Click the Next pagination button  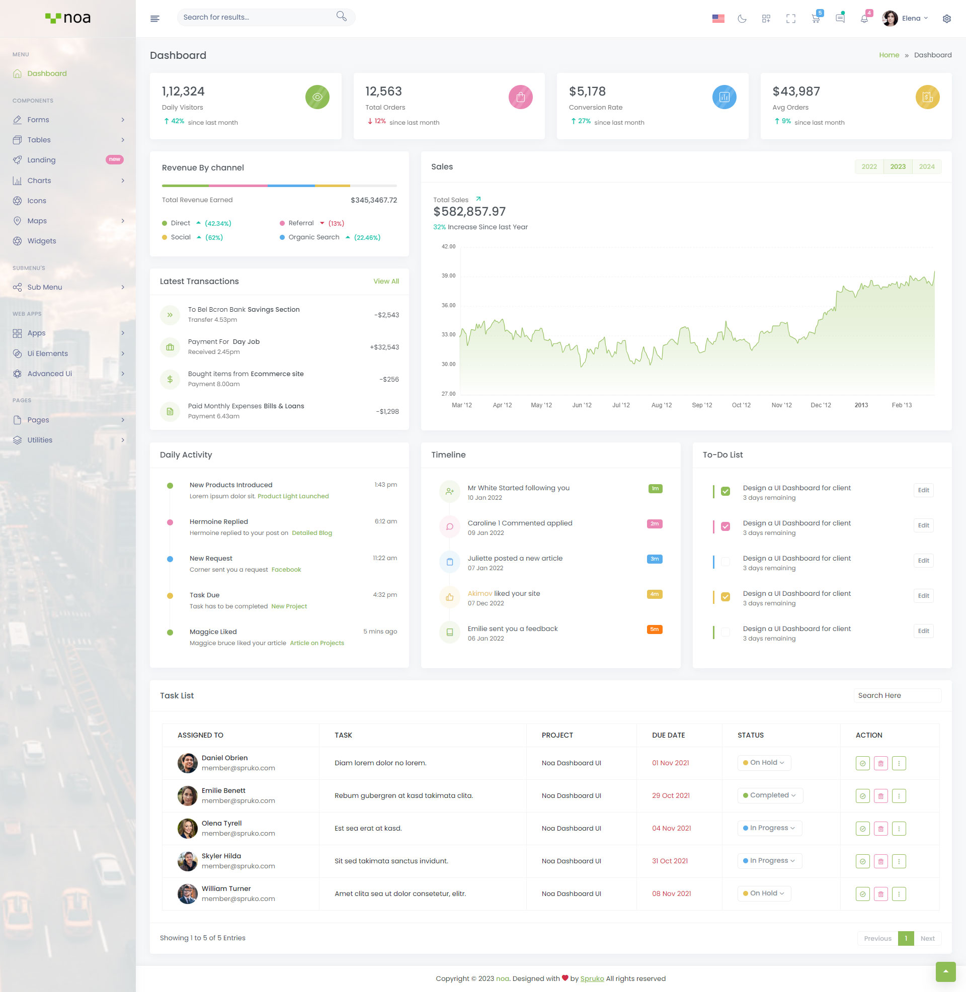point(927,938)
